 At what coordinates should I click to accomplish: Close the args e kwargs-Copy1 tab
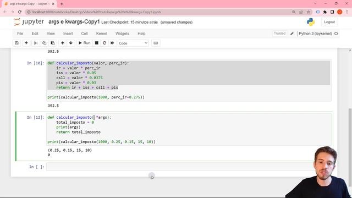coord(53,4)
